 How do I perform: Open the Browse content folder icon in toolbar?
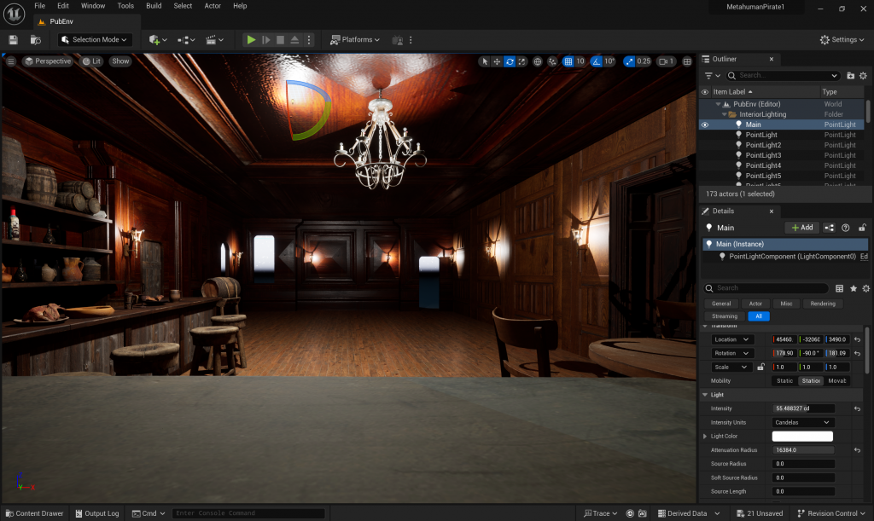coord(36,39)
